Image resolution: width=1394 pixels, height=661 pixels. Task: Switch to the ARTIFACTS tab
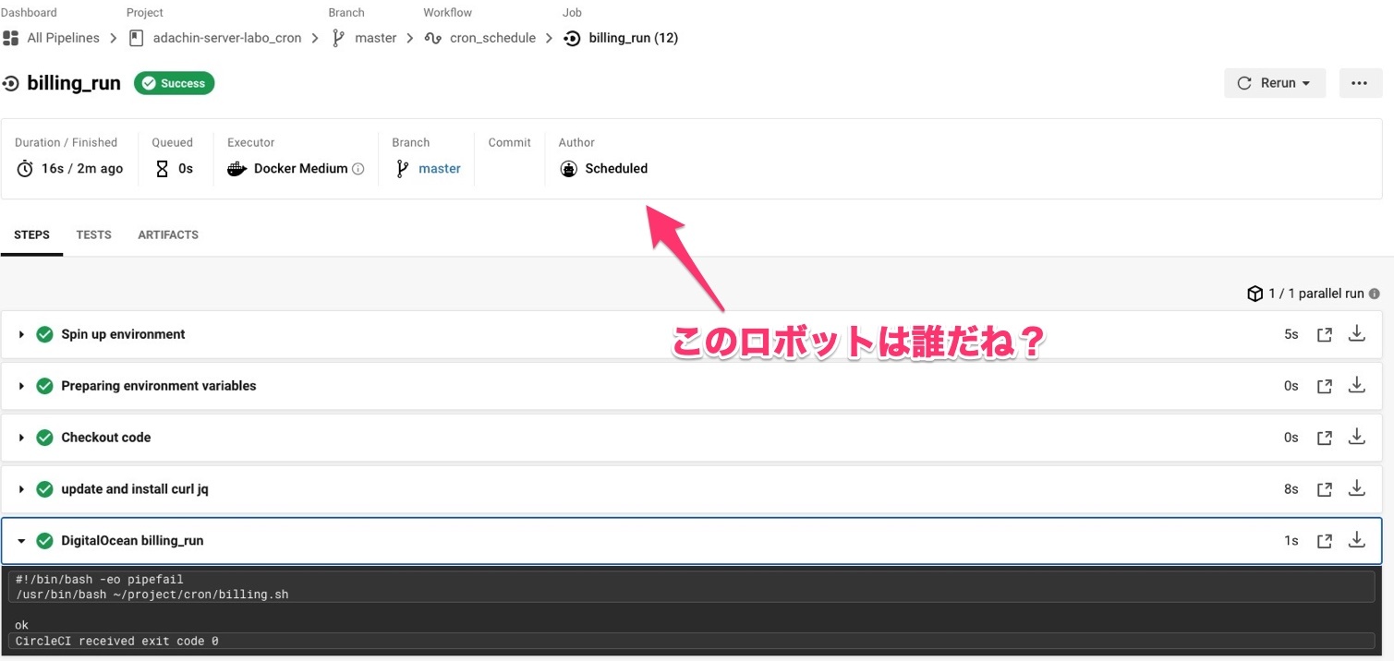pos(168,234)
